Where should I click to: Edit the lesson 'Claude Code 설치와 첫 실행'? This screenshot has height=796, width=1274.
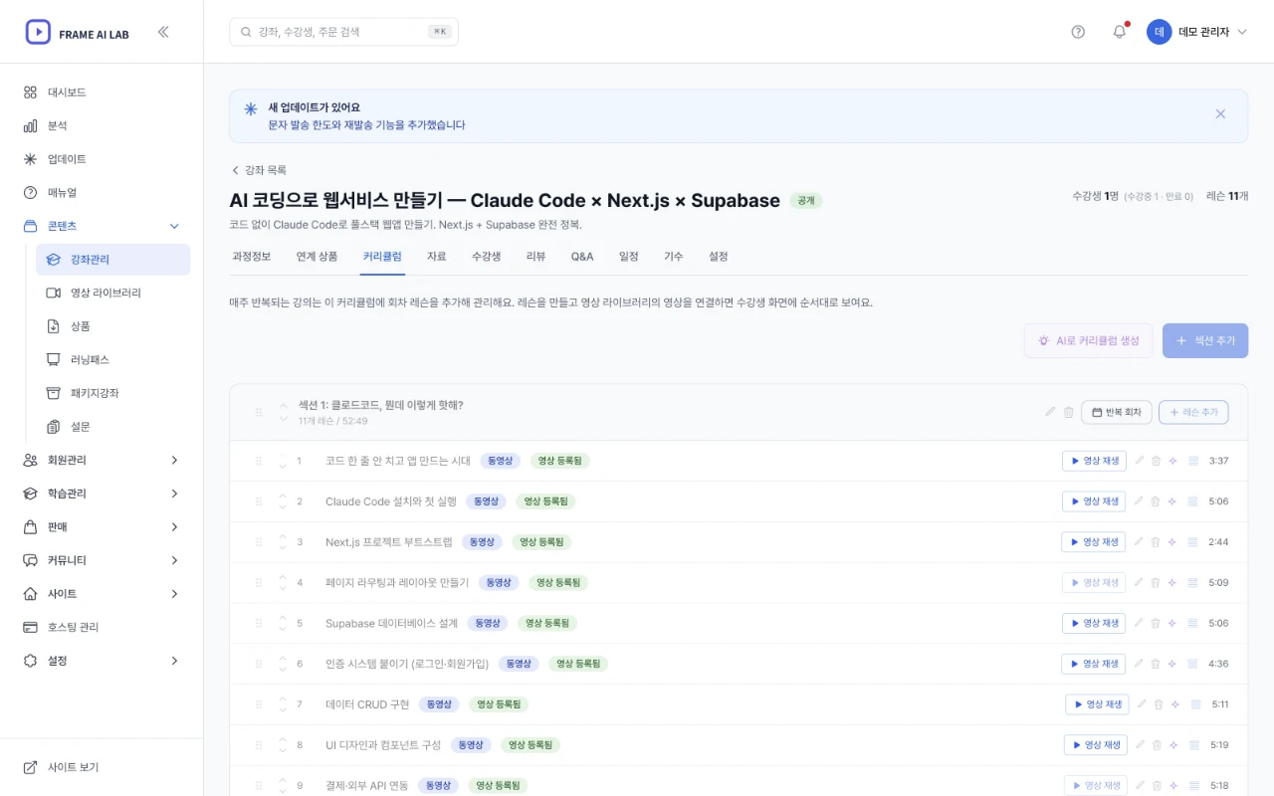[1139, 501]
